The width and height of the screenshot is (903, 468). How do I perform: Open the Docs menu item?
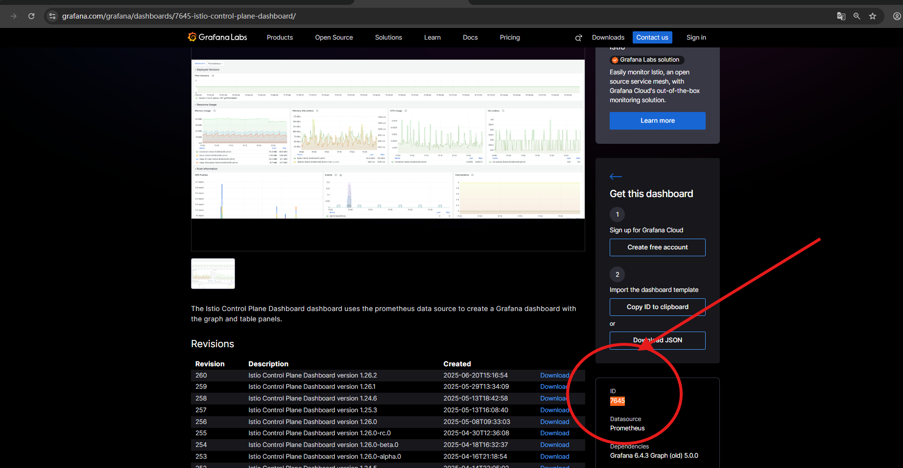coord(470,38)
